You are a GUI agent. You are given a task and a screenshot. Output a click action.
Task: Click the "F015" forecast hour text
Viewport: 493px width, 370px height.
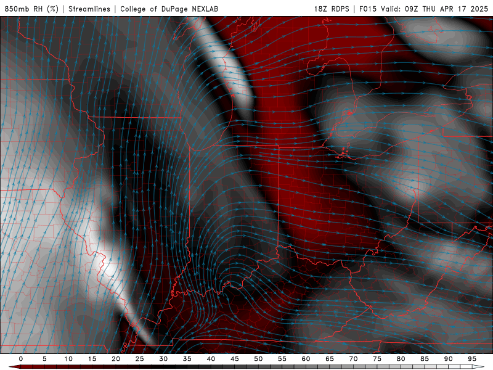coord(367,9)
